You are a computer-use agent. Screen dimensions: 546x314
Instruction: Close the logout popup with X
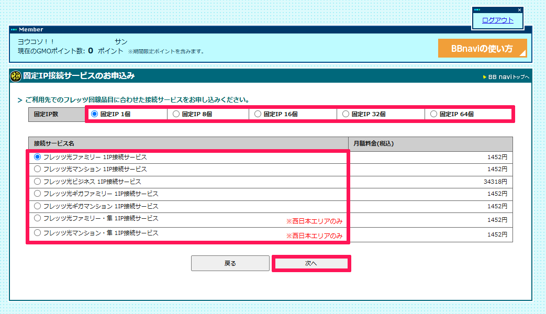(519, 10)
